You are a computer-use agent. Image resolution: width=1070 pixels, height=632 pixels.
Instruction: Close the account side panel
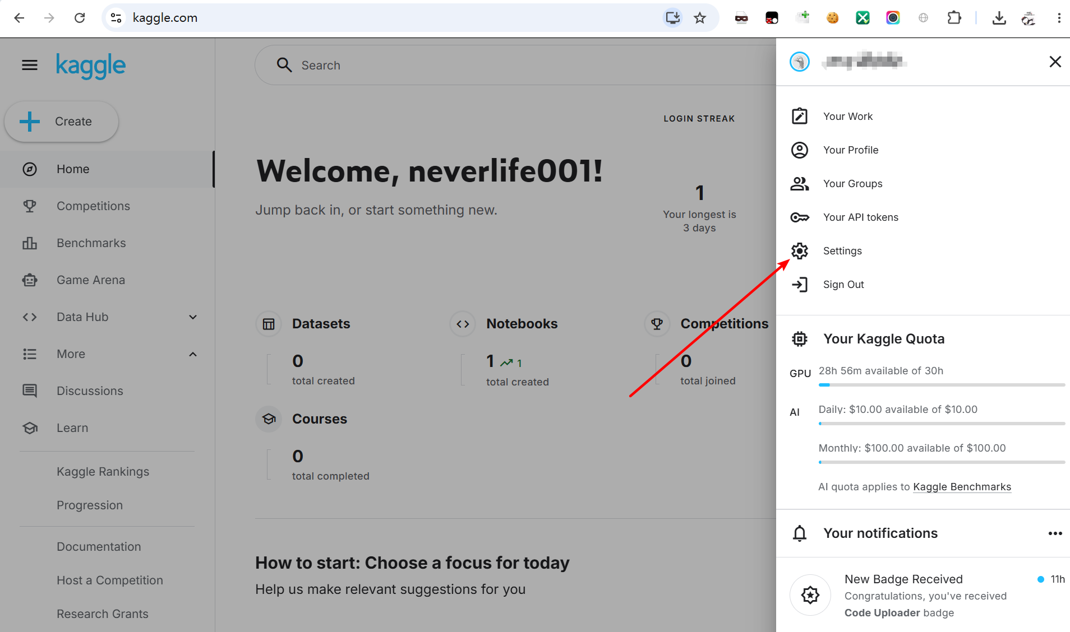1055,62
